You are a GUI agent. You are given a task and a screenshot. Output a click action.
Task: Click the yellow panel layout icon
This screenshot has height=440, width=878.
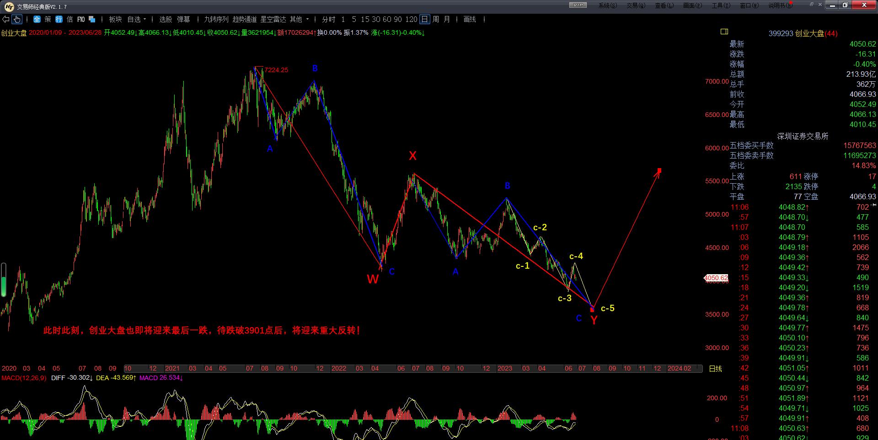point(724,32)
